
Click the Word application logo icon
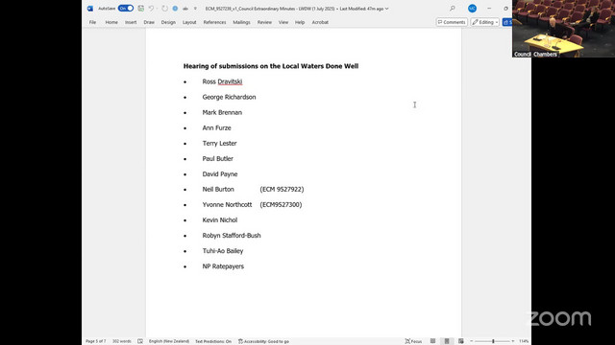90,9
